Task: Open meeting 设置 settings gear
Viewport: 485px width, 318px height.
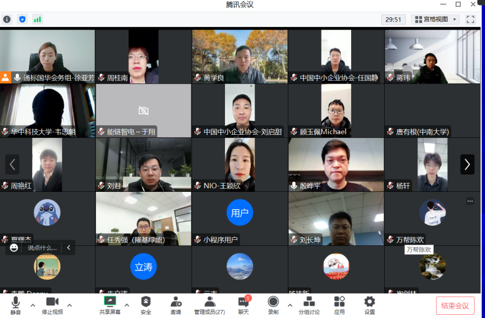Action: (370, 305)
